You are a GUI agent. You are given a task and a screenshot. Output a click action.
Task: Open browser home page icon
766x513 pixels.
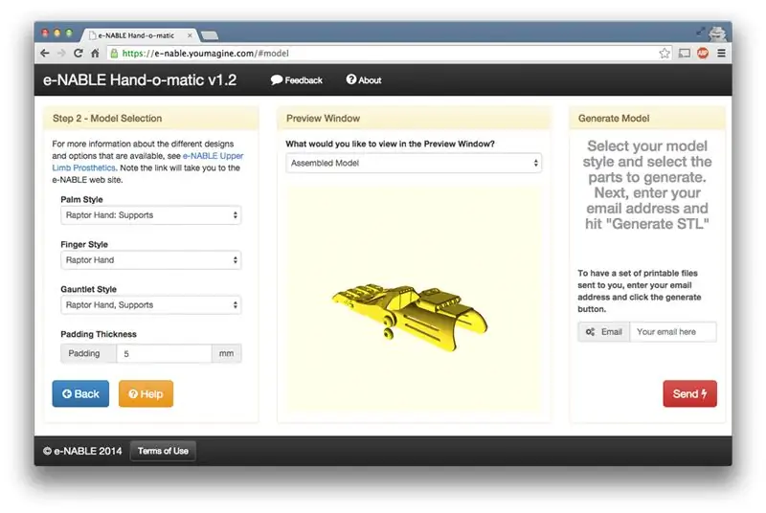point(95,54)
